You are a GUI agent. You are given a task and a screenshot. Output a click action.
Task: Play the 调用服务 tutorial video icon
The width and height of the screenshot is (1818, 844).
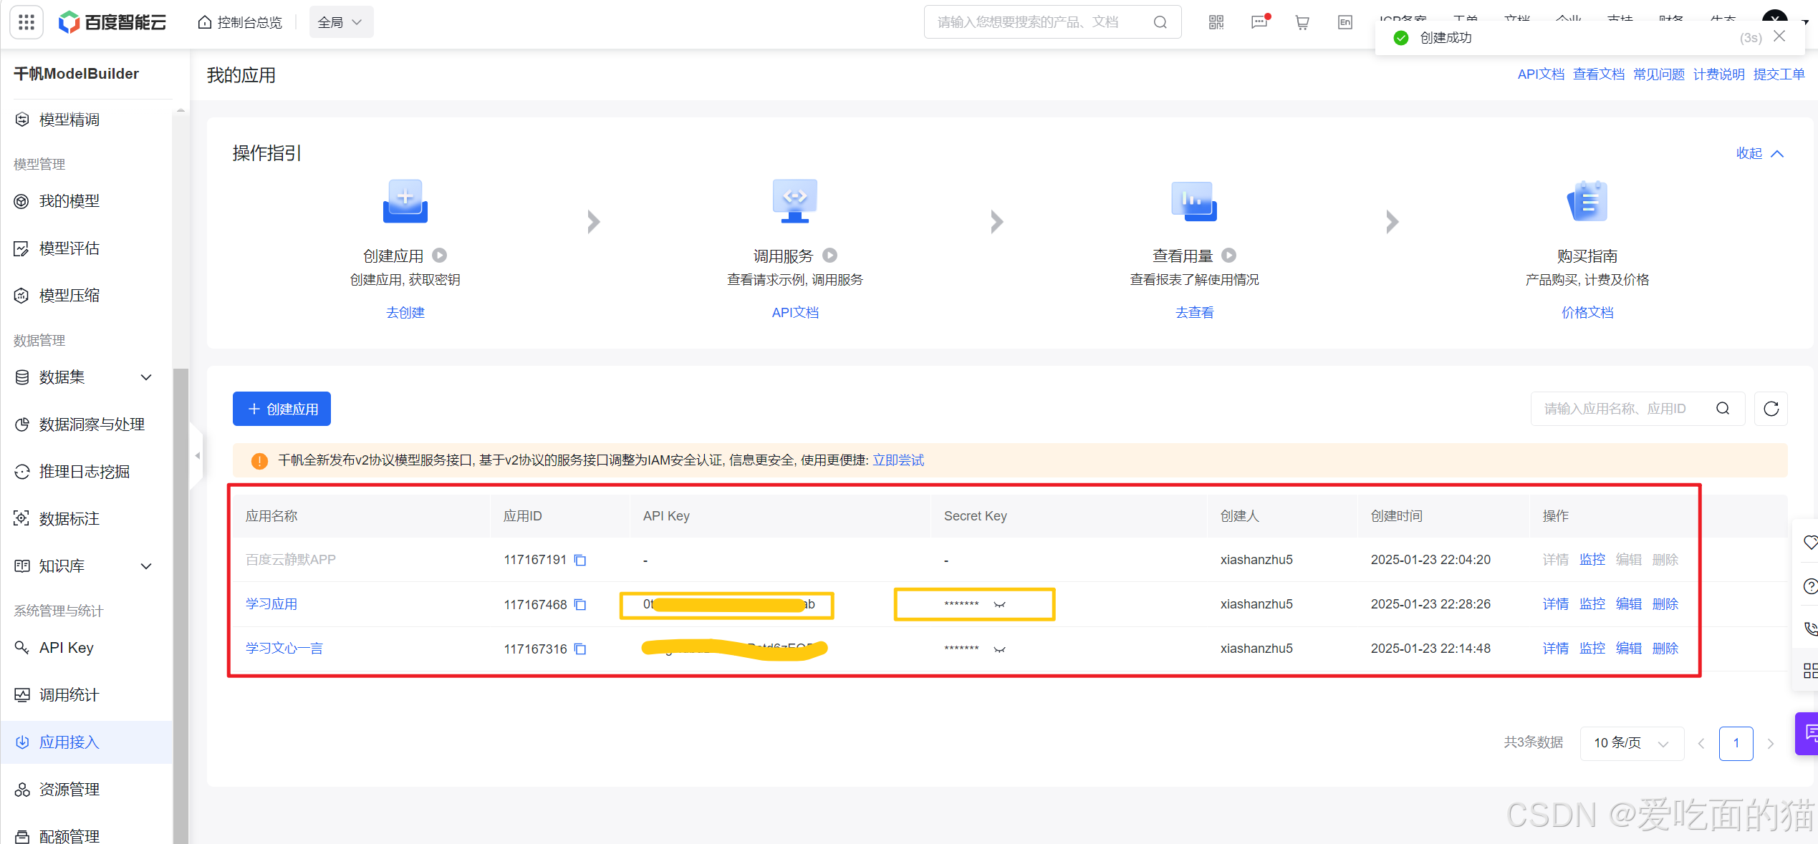829,256
